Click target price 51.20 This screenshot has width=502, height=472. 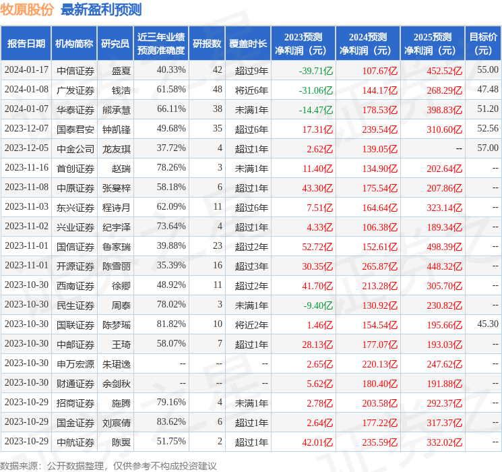pos(488,109)
